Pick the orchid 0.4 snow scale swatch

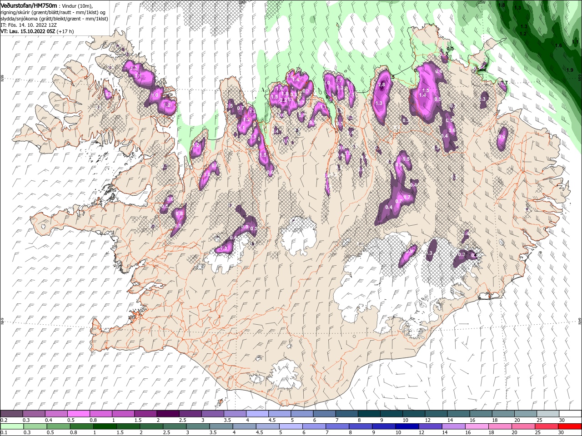click(x=56, y=414)
